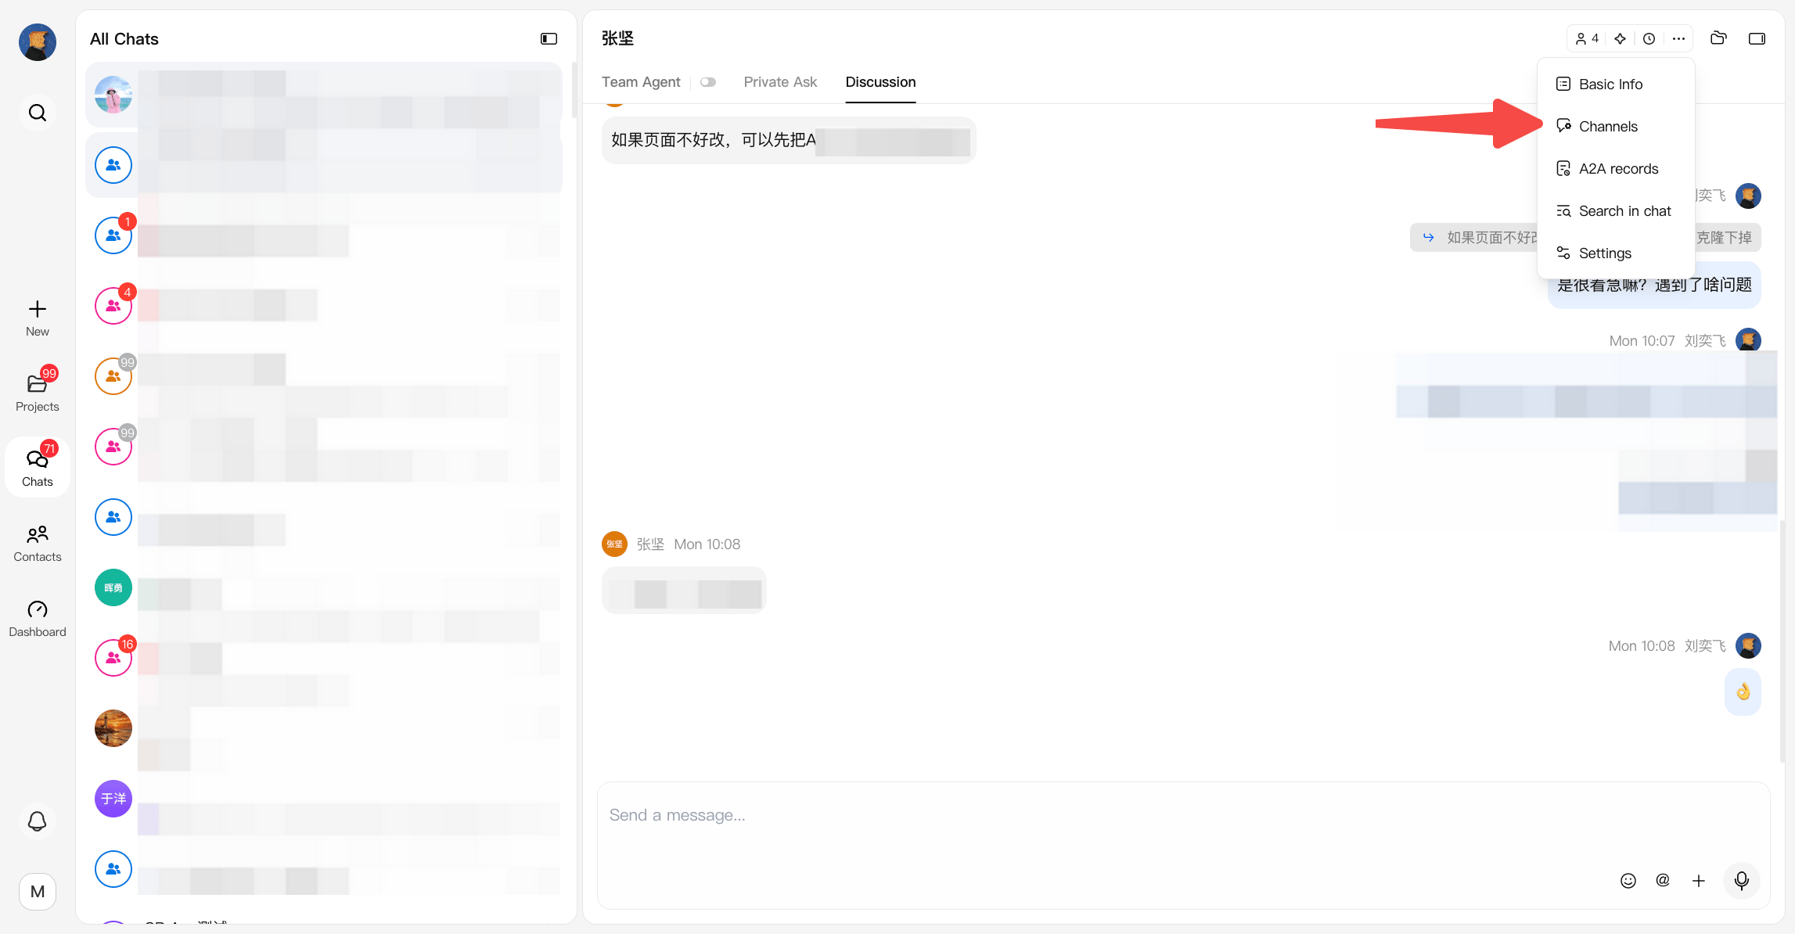Open the Chats section in the sidebar
The width and height of the screenshot is (1795, 934).
[x=37, y=467]
